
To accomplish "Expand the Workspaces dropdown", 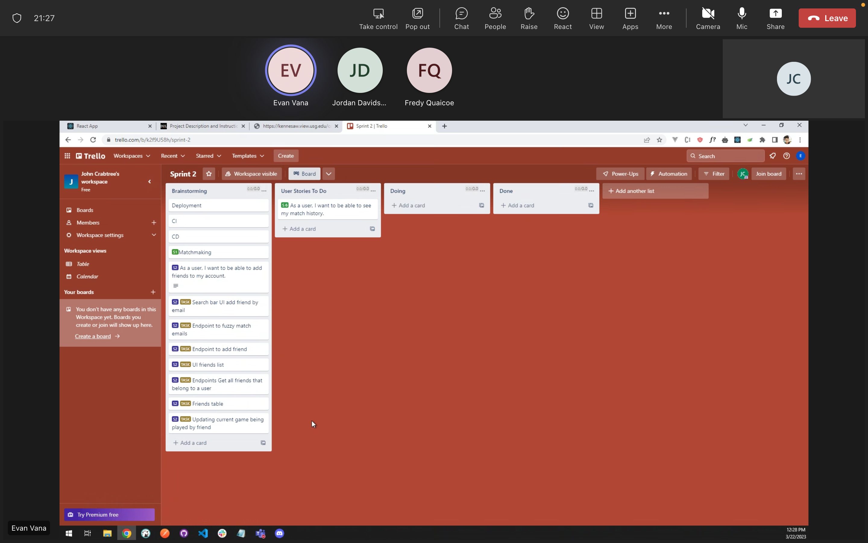I will [132, 156].
